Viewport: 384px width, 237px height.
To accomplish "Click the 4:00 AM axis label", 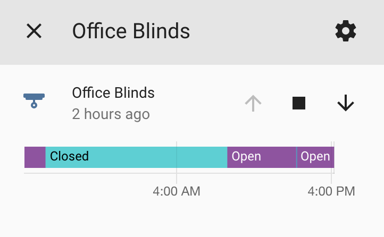I will 177,191.
